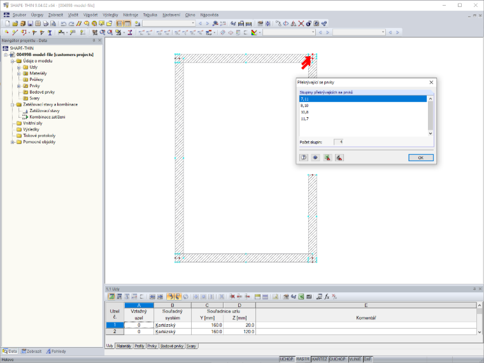
Task: Toggle the navigator panel button in the toolbar
Action: (x=120, y=24)
